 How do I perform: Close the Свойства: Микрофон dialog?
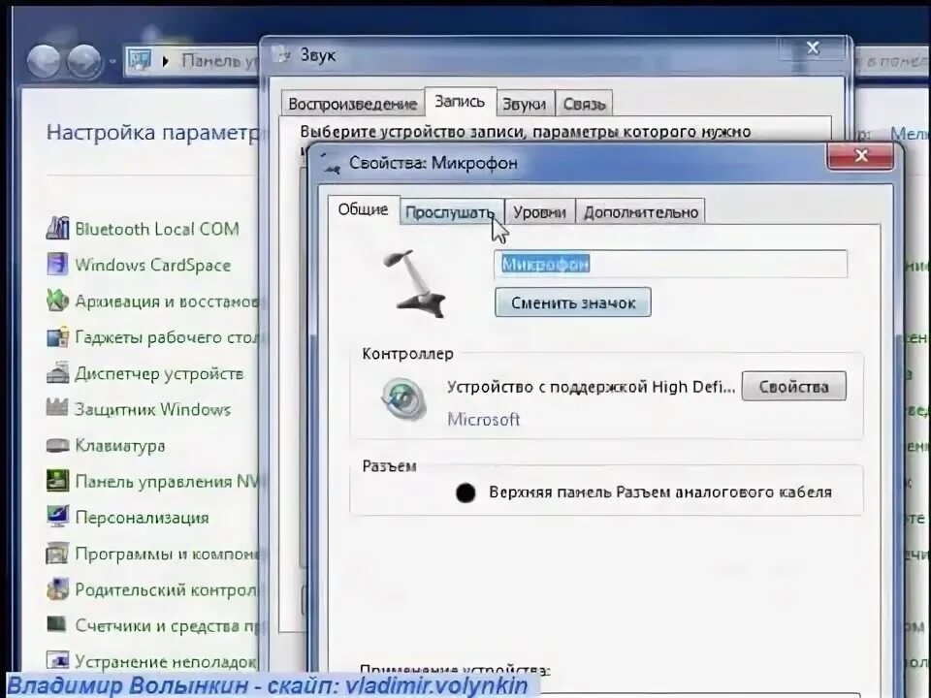click(x=860, y=156)
